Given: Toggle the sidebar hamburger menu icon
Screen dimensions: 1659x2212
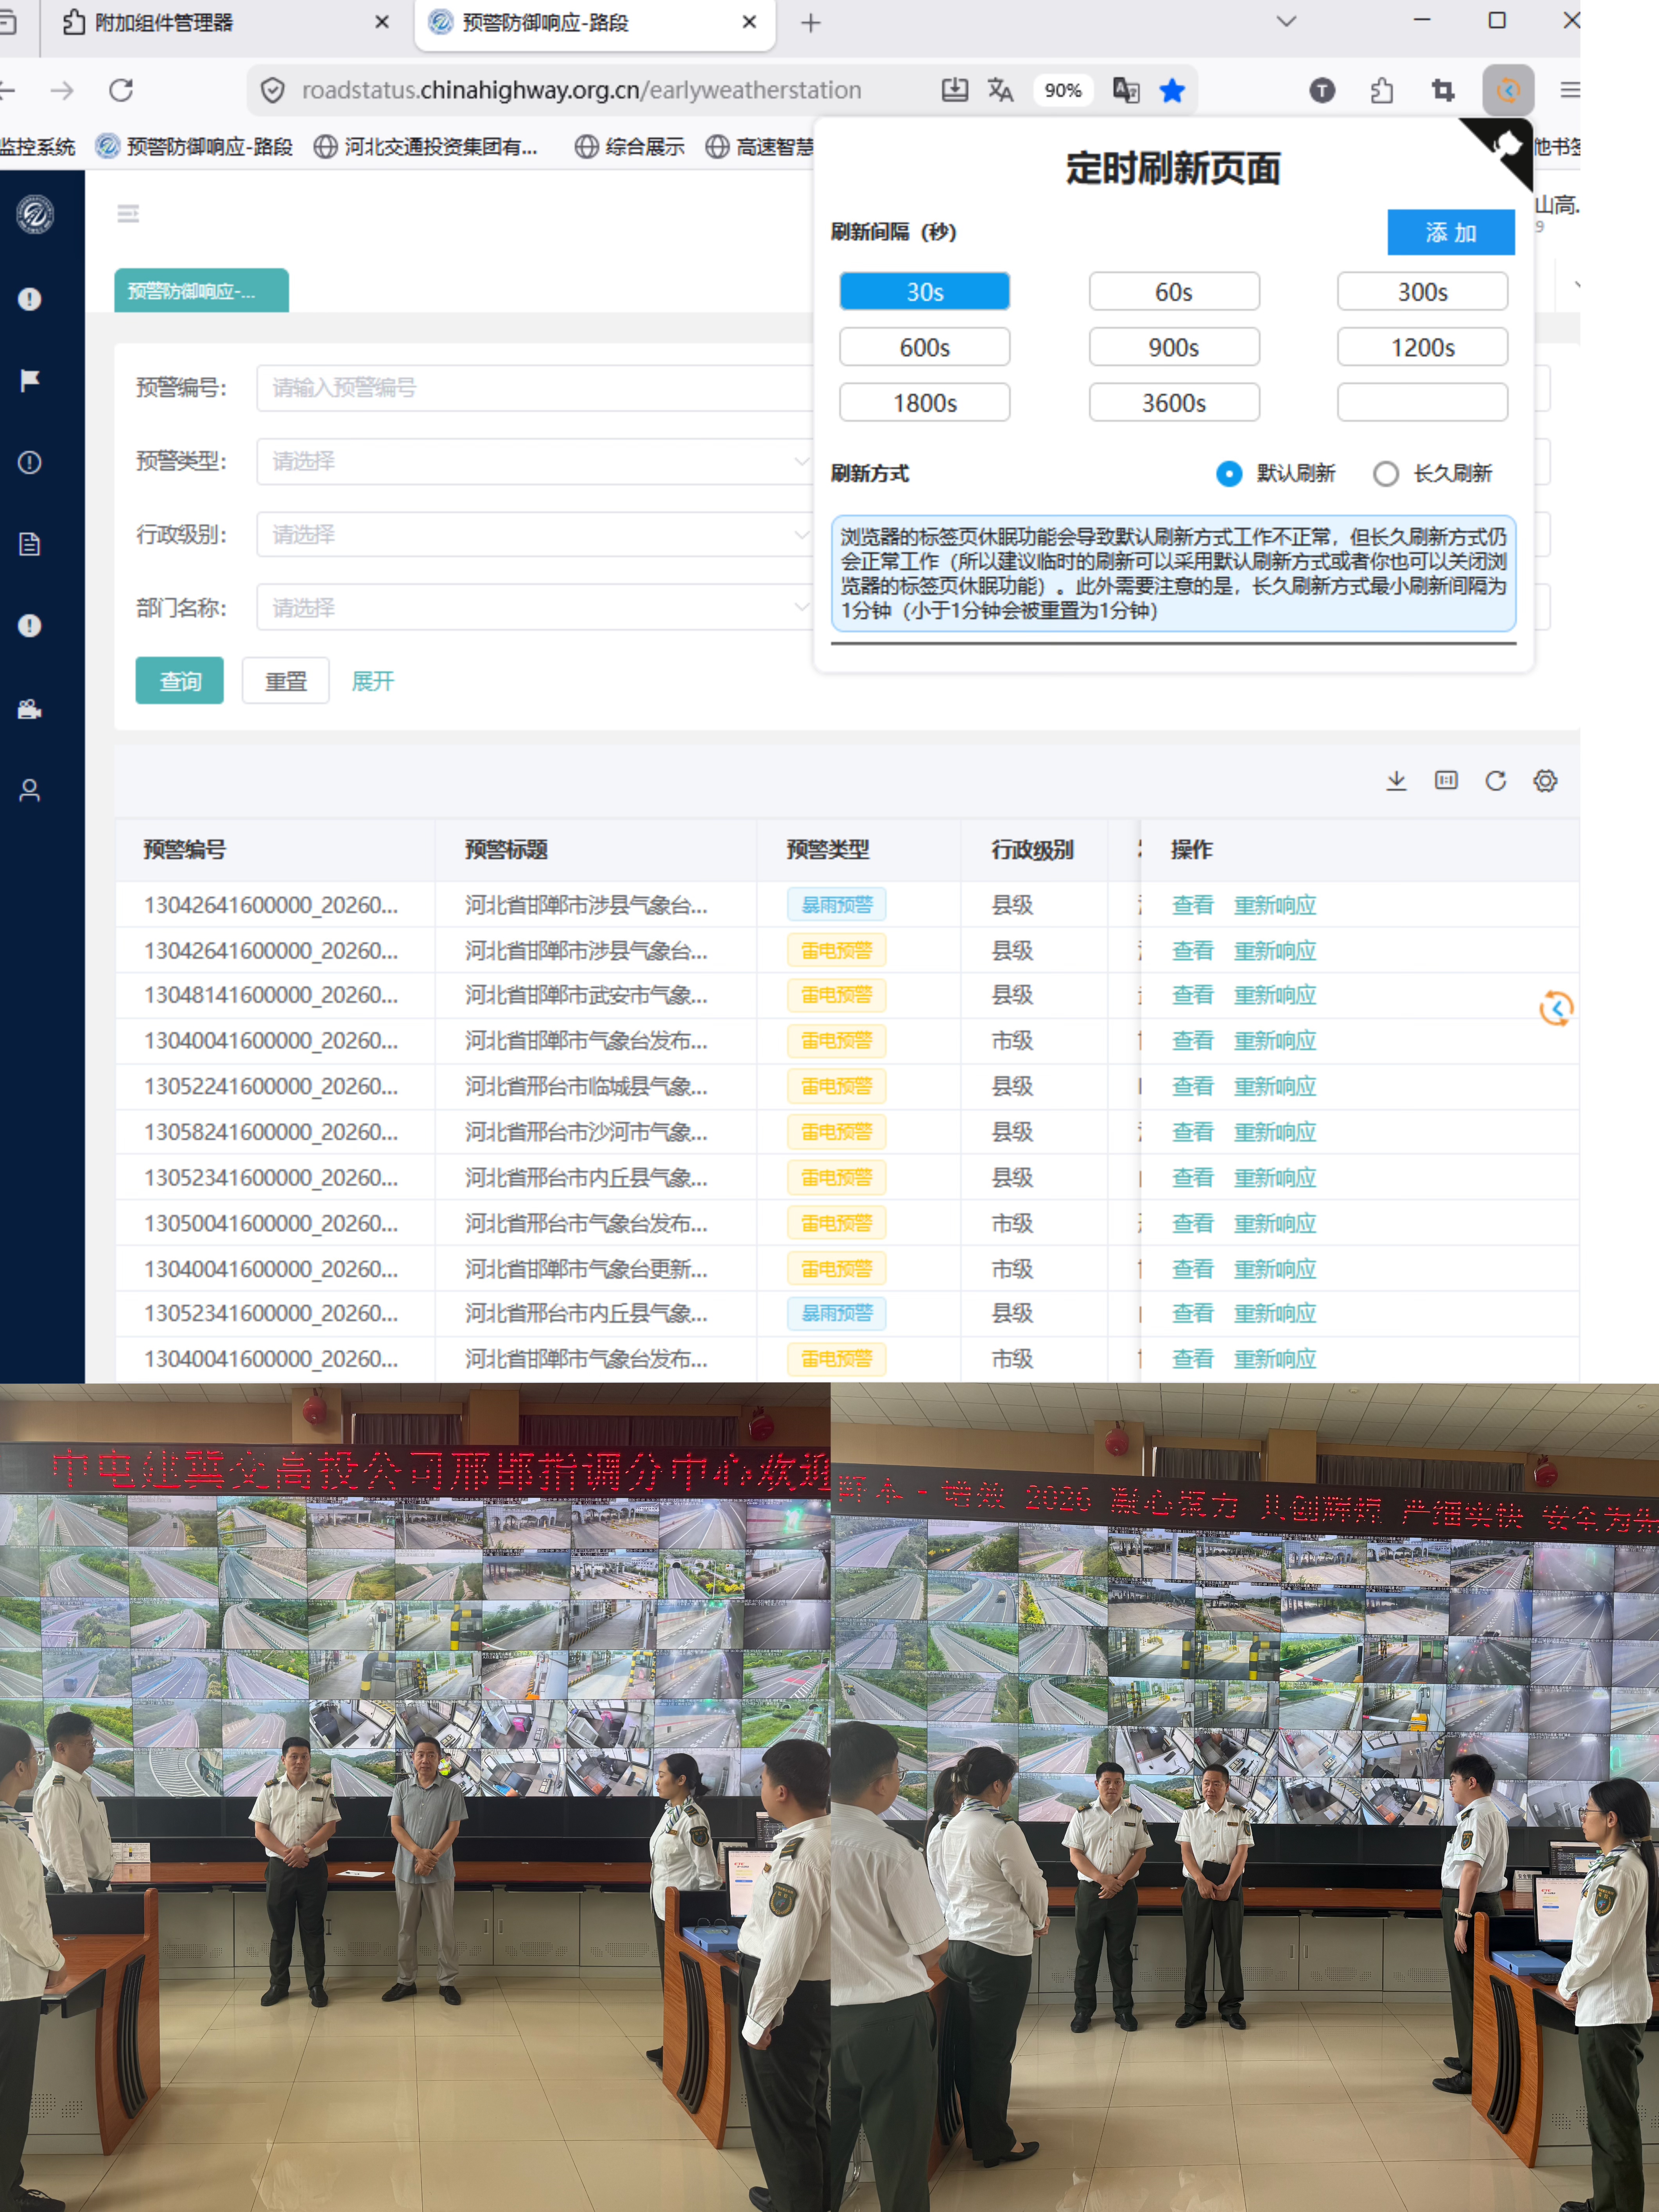Looking at the screenshot, I should 128,213.
